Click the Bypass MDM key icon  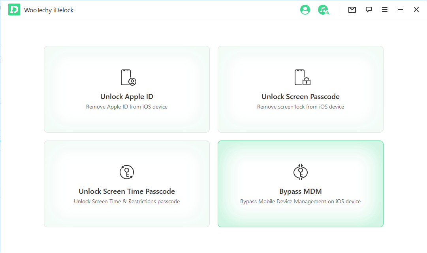pos(301,172)
